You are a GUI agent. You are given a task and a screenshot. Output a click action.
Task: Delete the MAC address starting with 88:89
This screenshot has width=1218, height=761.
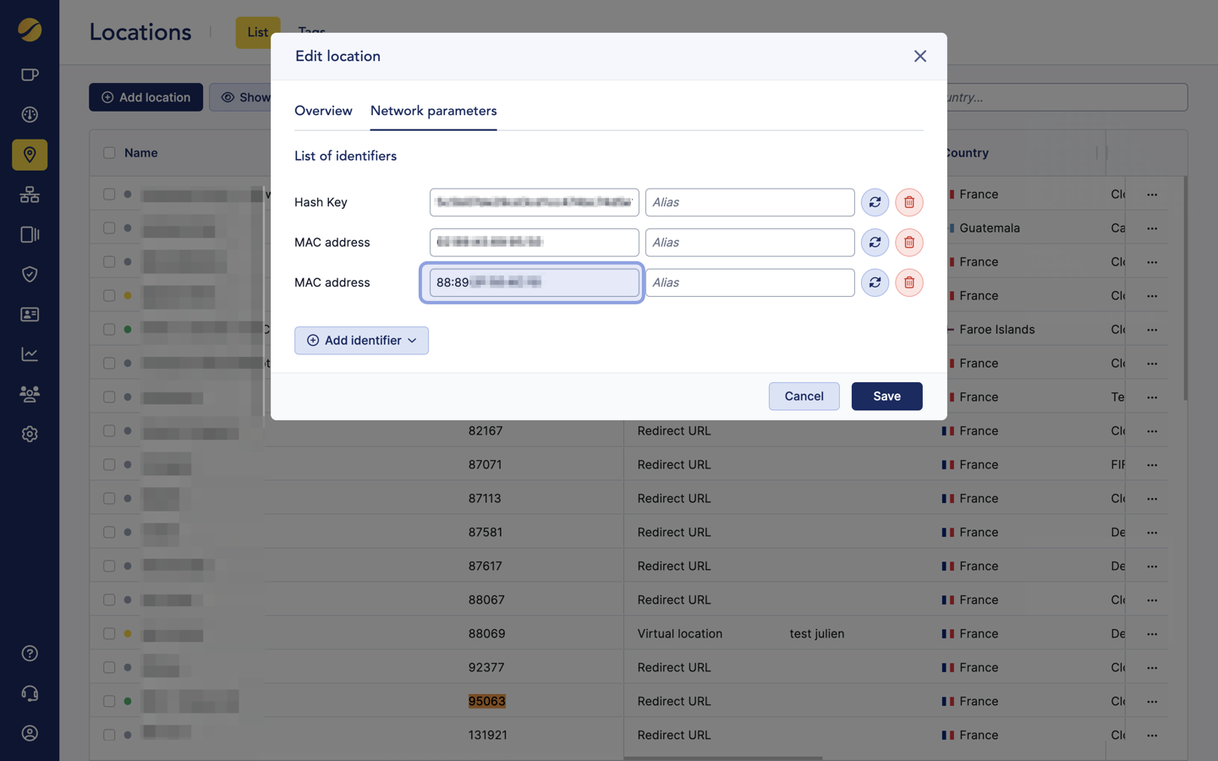click(x=908, y=282)
